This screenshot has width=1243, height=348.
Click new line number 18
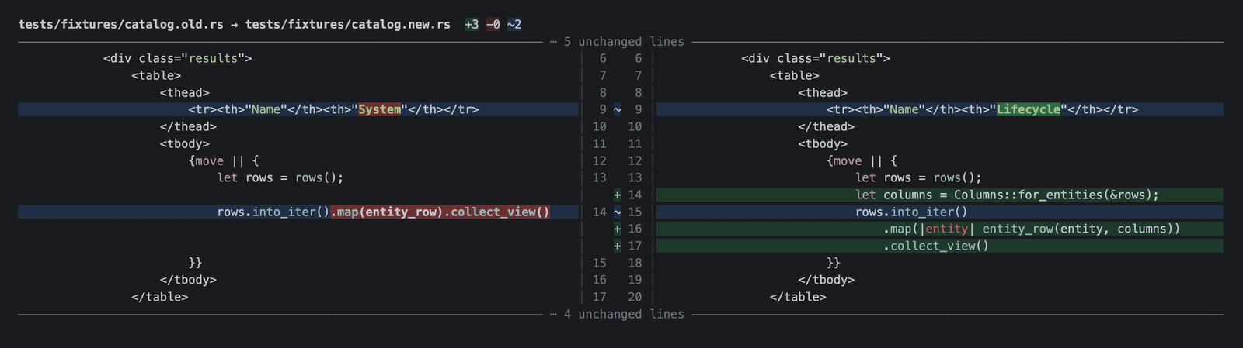tap(635, 264)
